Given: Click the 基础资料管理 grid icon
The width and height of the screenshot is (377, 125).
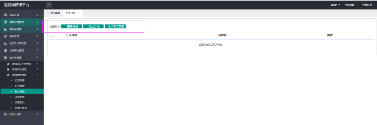Looking at the screenshot, I should (5, 22).
